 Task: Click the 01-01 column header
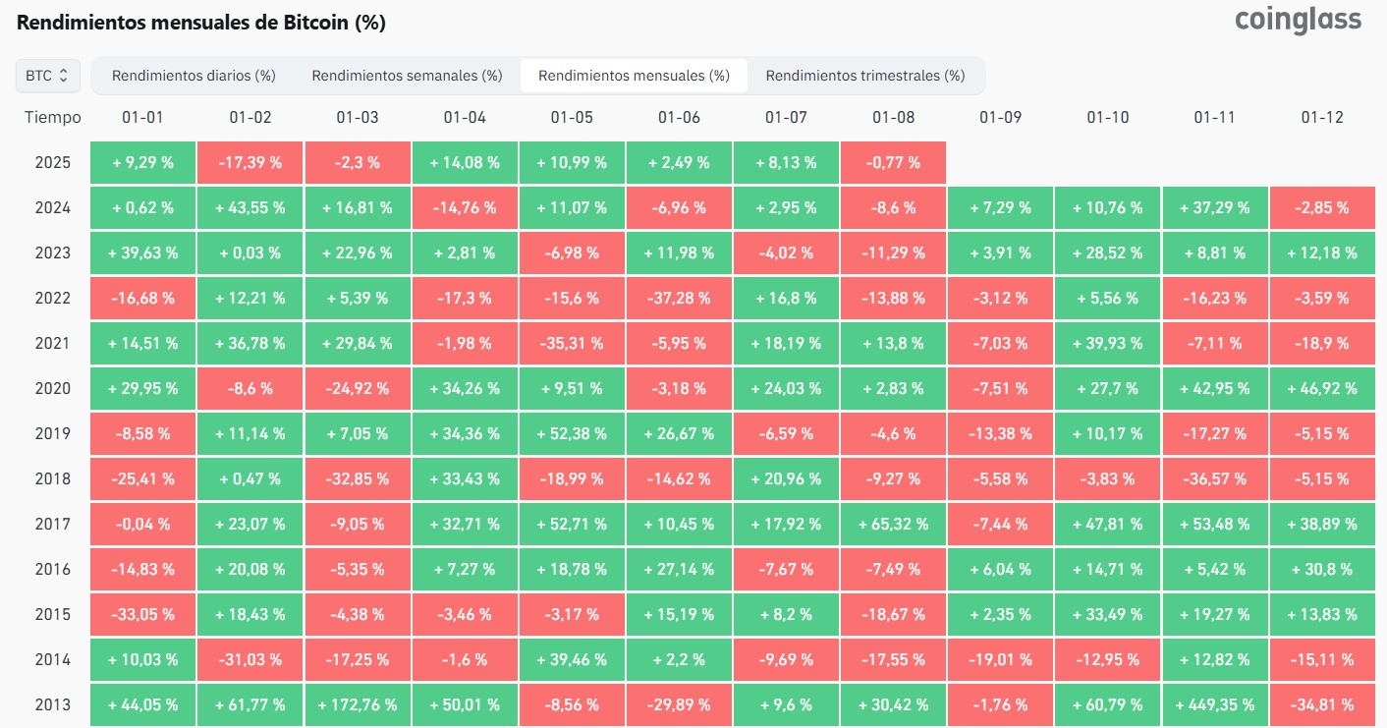click(x=142, y=117)
